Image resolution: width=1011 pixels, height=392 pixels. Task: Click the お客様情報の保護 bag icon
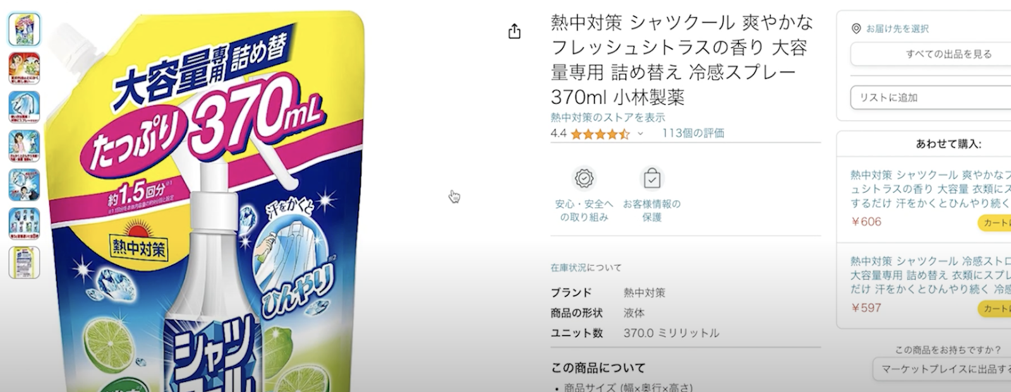pos(651,179)
